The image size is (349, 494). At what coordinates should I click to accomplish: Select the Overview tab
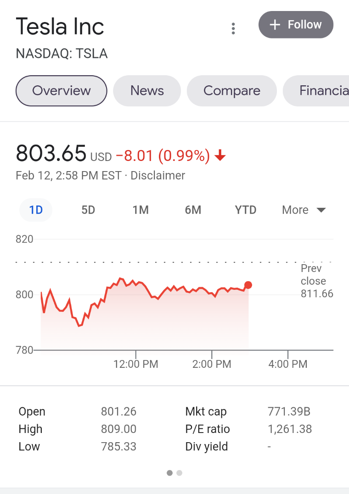[x=61, y=91]
